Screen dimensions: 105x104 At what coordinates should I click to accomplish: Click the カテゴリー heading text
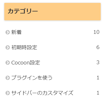[23, 11]
